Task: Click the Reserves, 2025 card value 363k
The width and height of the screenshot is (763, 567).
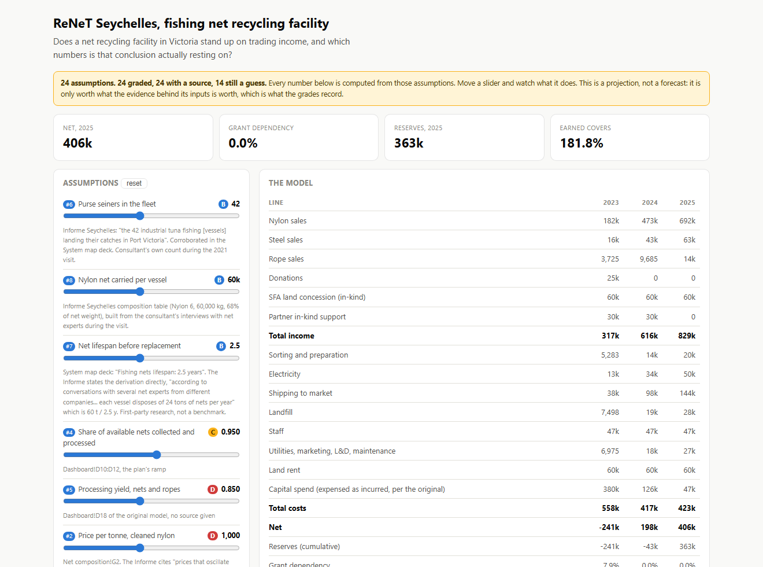Action: coord(409,143)
